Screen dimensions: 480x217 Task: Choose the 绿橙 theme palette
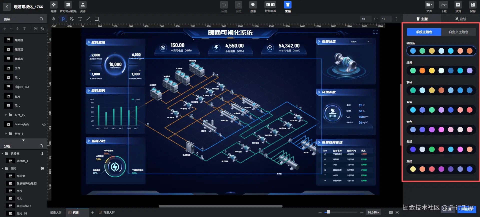click(441, 71)
